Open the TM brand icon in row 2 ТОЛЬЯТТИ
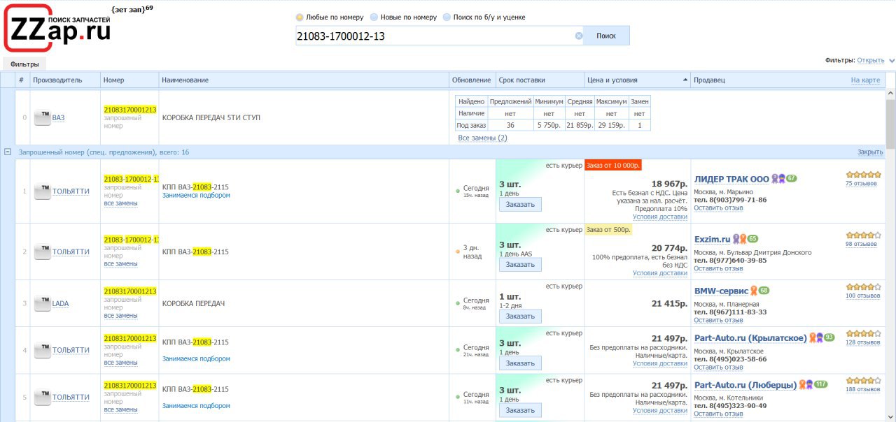Viewport: 896px width, 422px height. pos(43,252)
